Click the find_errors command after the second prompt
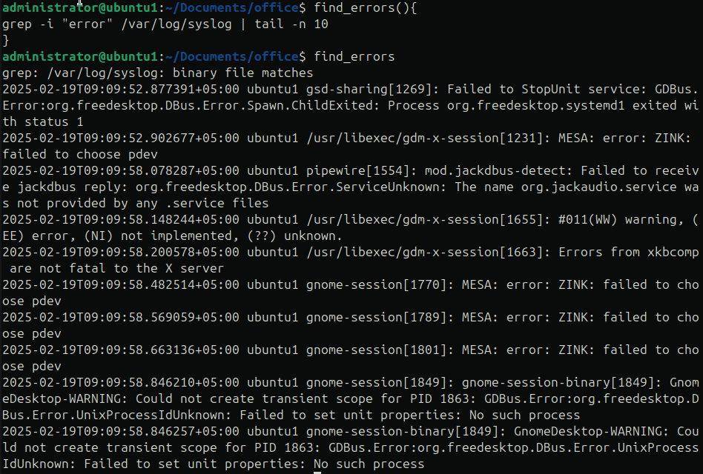703x474 pixels. pyautogui.click(x=354, y=56)
